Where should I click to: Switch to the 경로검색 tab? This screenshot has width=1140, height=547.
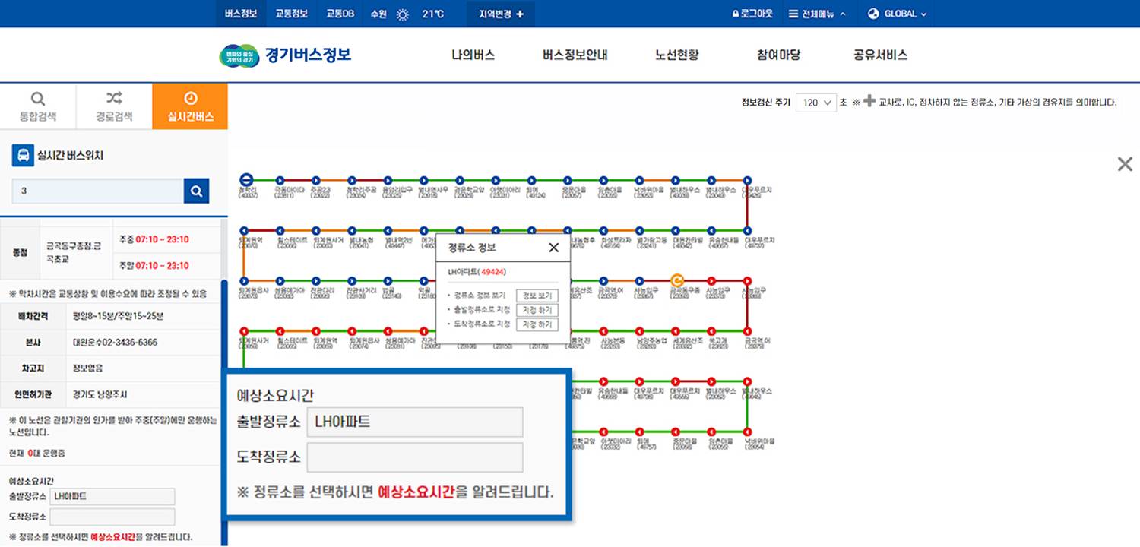[x=114, y=107]
